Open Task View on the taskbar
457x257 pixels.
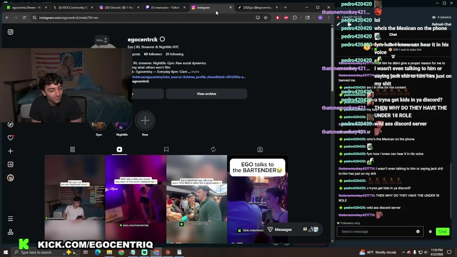point(86,252)
